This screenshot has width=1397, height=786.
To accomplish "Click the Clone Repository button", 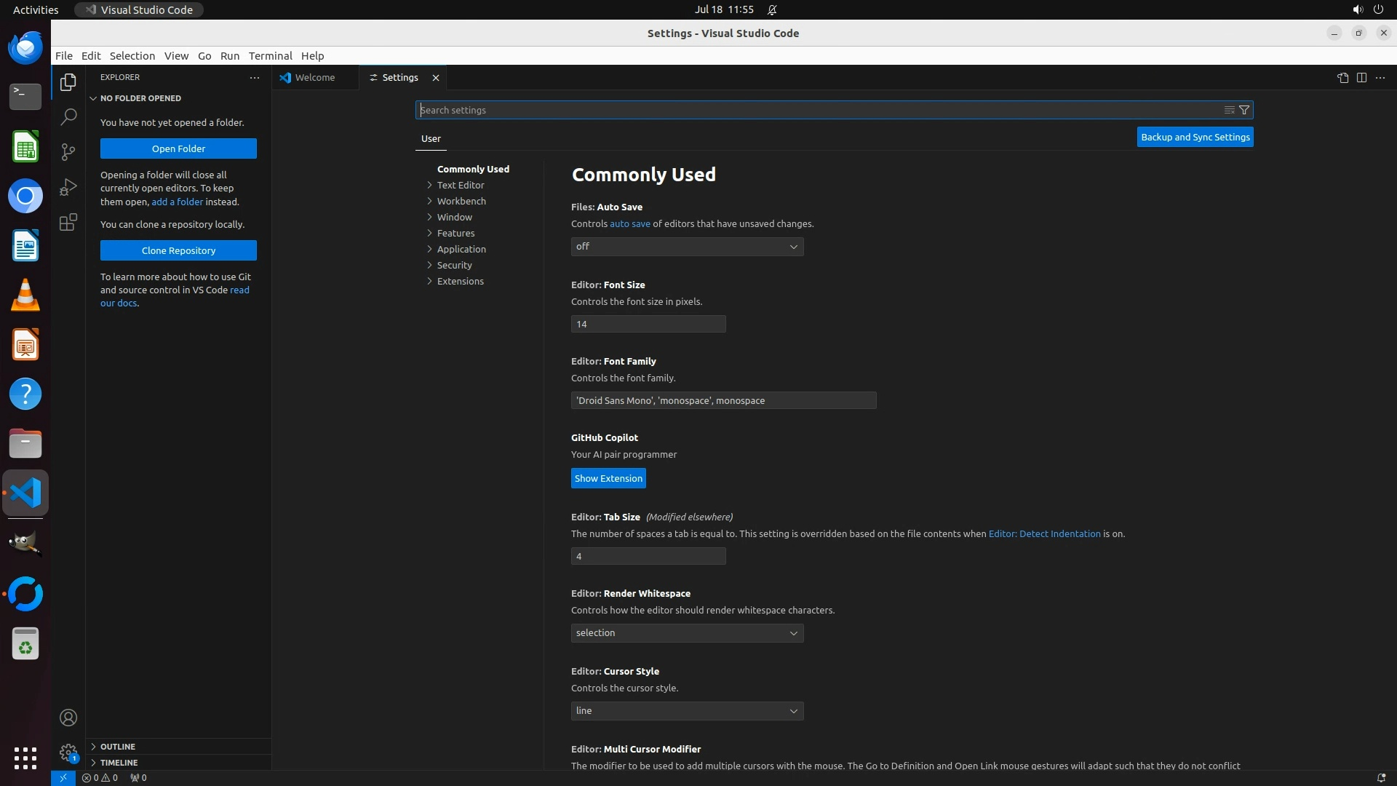I will (x=178, y=250).
